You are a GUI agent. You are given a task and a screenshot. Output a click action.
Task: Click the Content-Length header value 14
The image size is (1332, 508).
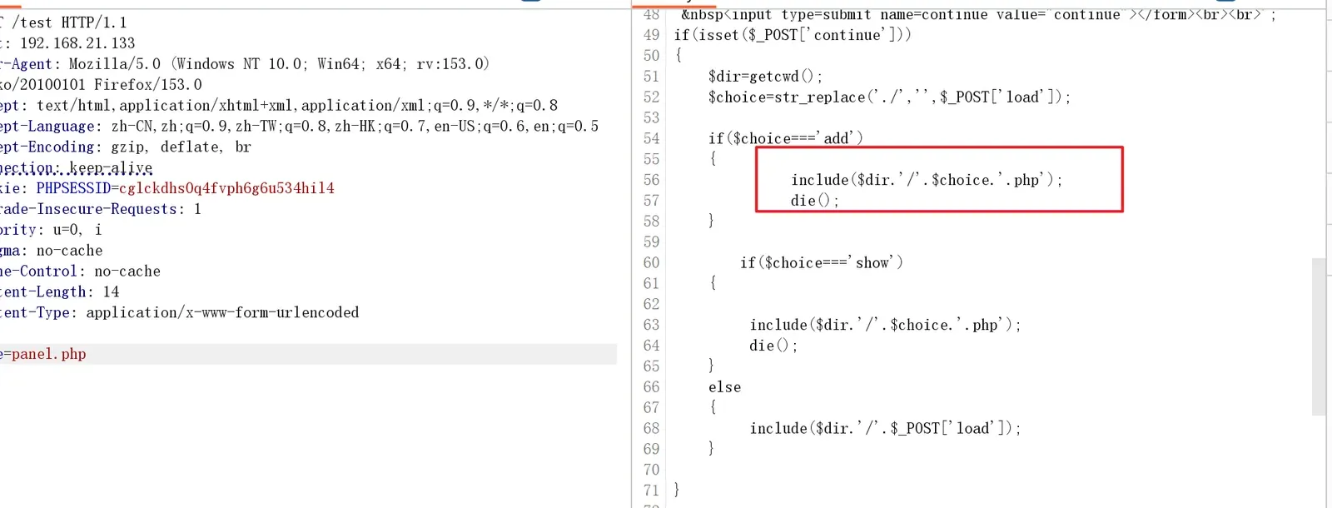coord(111,292)
